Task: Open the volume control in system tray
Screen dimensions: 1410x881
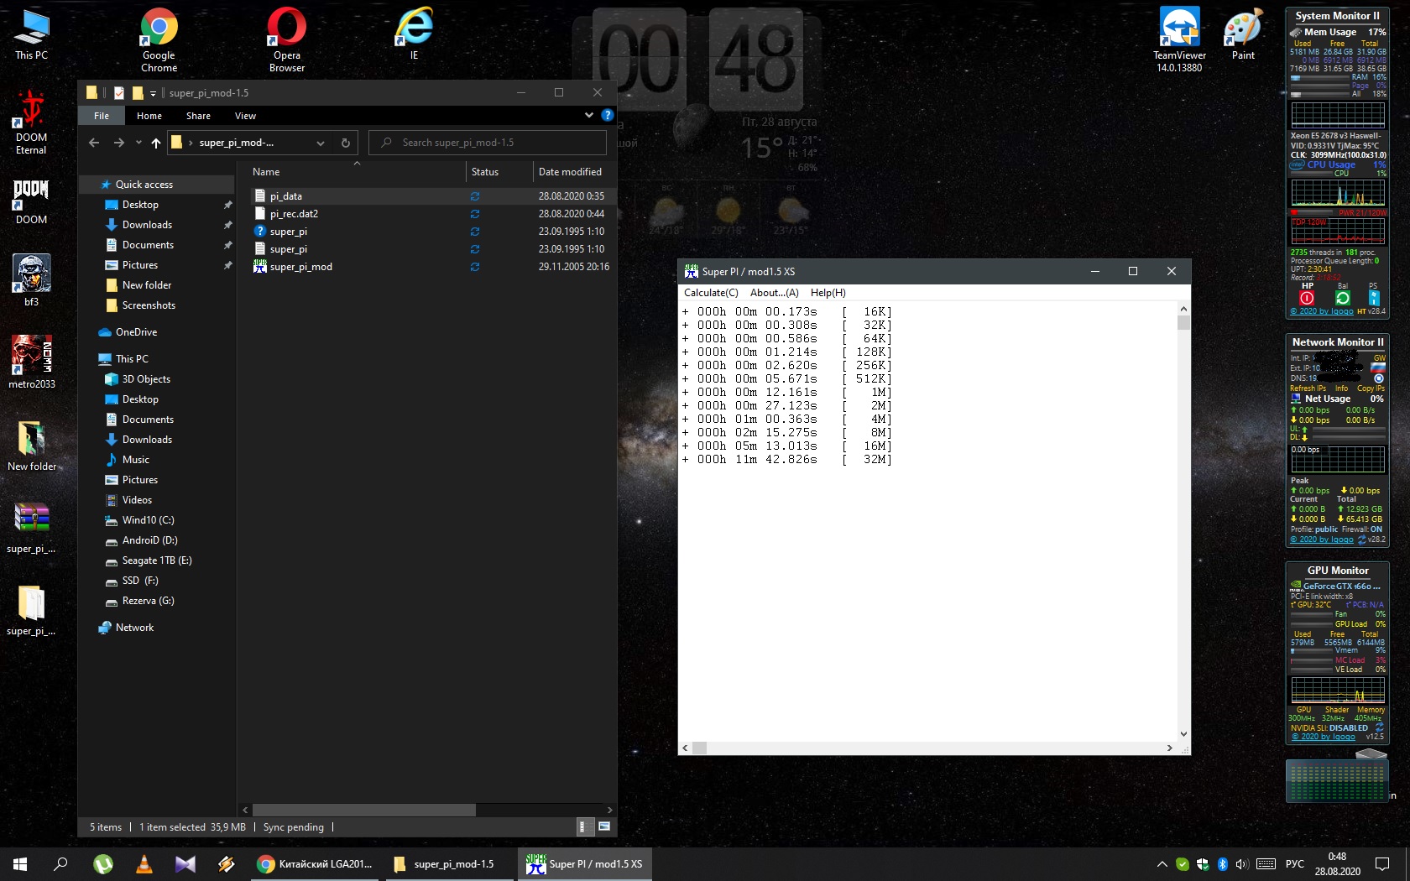Action: (1242, 864)
